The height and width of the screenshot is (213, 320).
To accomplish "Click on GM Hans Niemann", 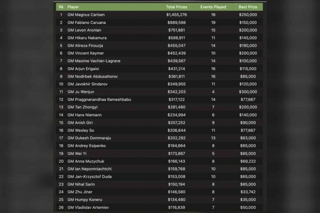I will pyautogui.click(x=84, y=115).
